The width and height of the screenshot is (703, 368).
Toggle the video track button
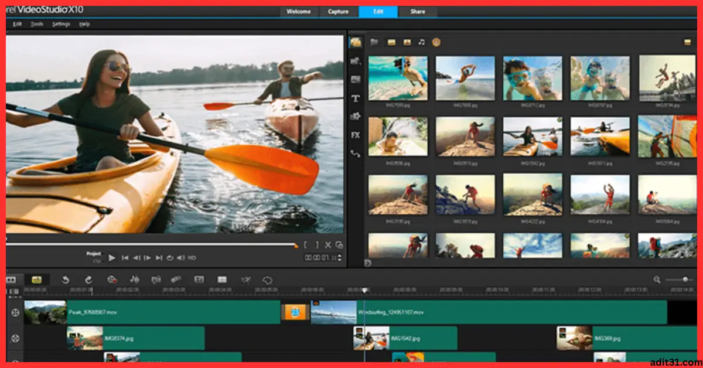(15, 312)
